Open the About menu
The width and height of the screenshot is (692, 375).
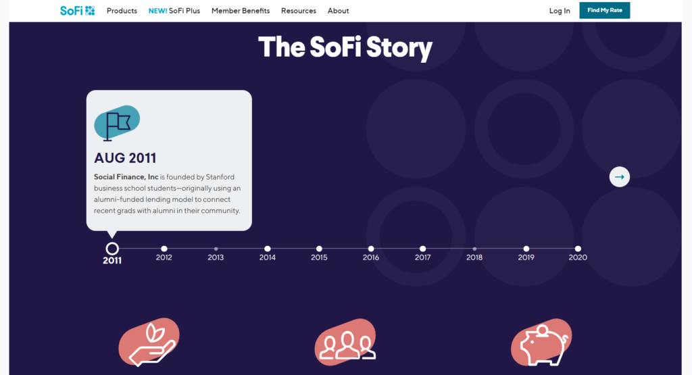point(338,11)
